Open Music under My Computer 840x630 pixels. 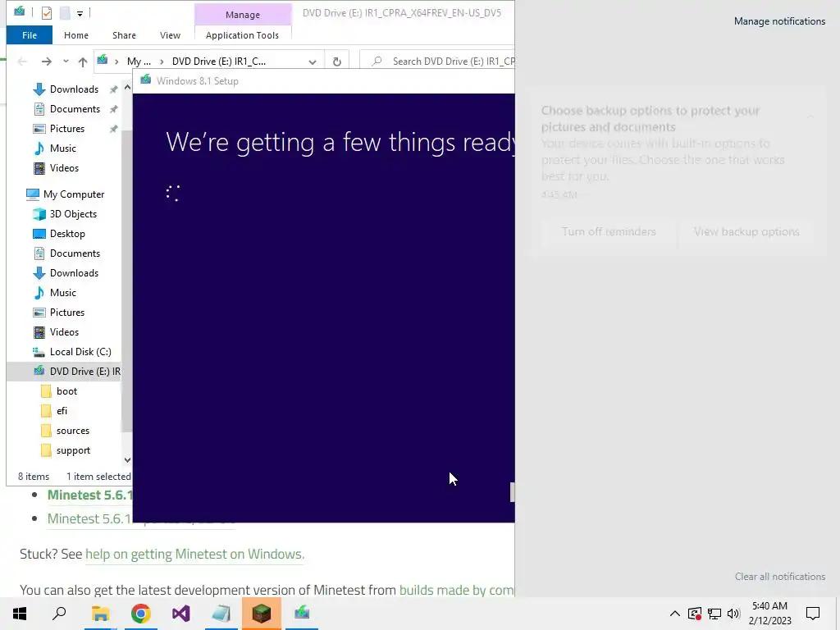pos(62,293)
